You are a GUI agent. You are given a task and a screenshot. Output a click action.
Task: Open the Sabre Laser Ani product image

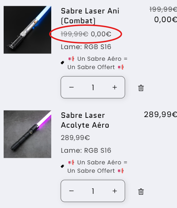(x=28, y=30)
